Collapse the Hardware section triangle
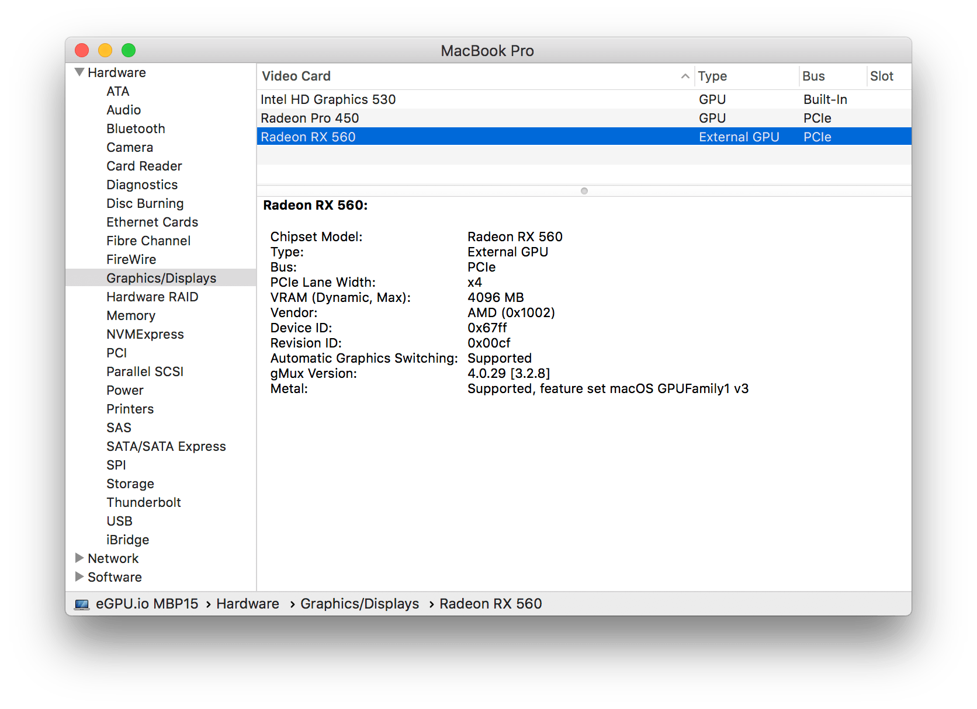This screenshot has height=709, width=977. click(x=79, y=72)
